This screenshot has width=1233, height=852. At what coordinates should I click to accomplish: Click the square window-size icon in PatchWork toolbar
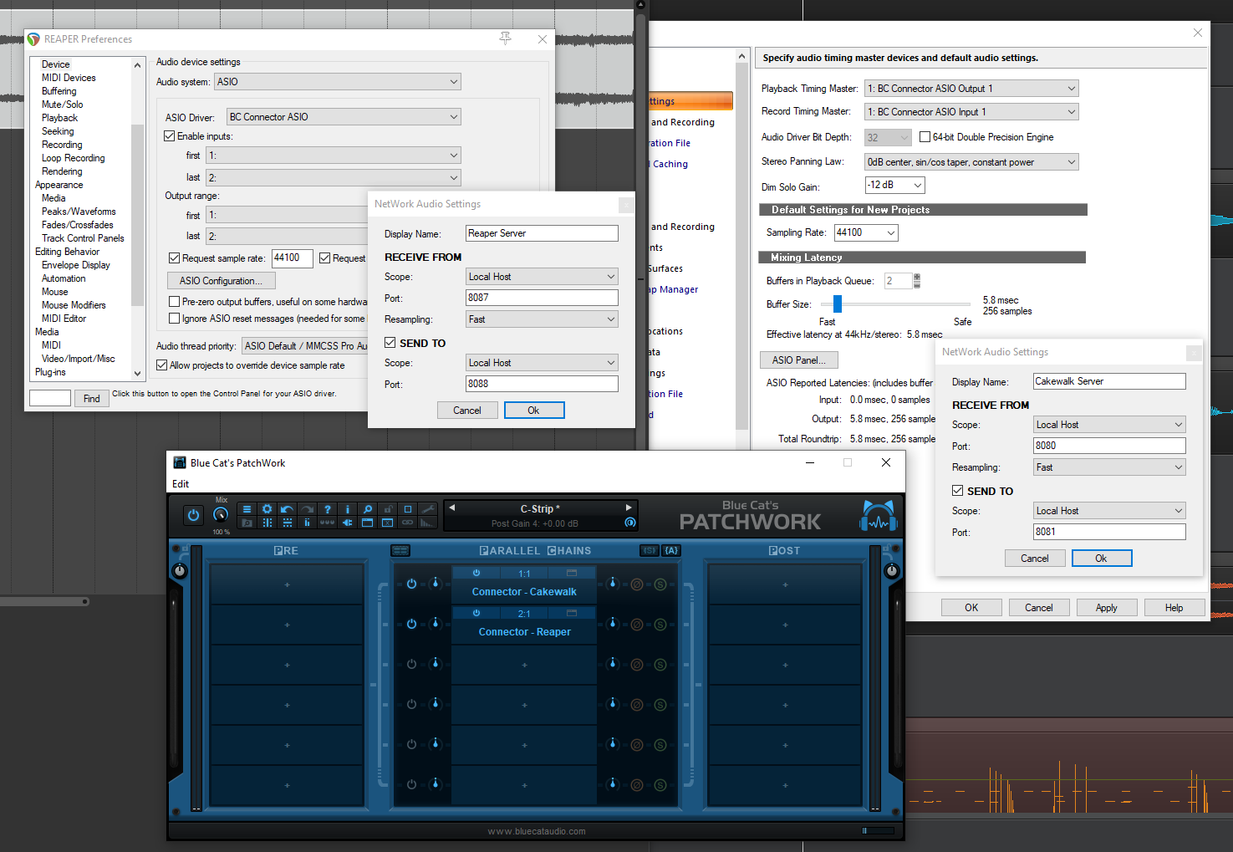[407, 508]
